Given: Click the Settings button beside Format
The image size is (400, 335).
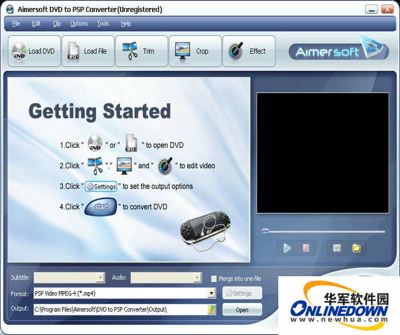Looking at the screenshot, I should [242, 293].
